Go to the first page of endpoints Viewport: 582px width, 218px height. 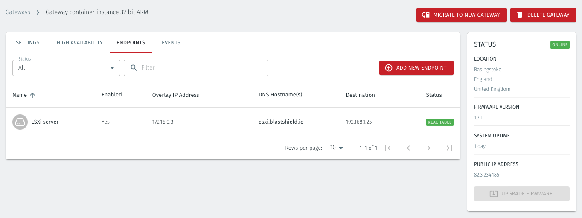tap(388, 148)
